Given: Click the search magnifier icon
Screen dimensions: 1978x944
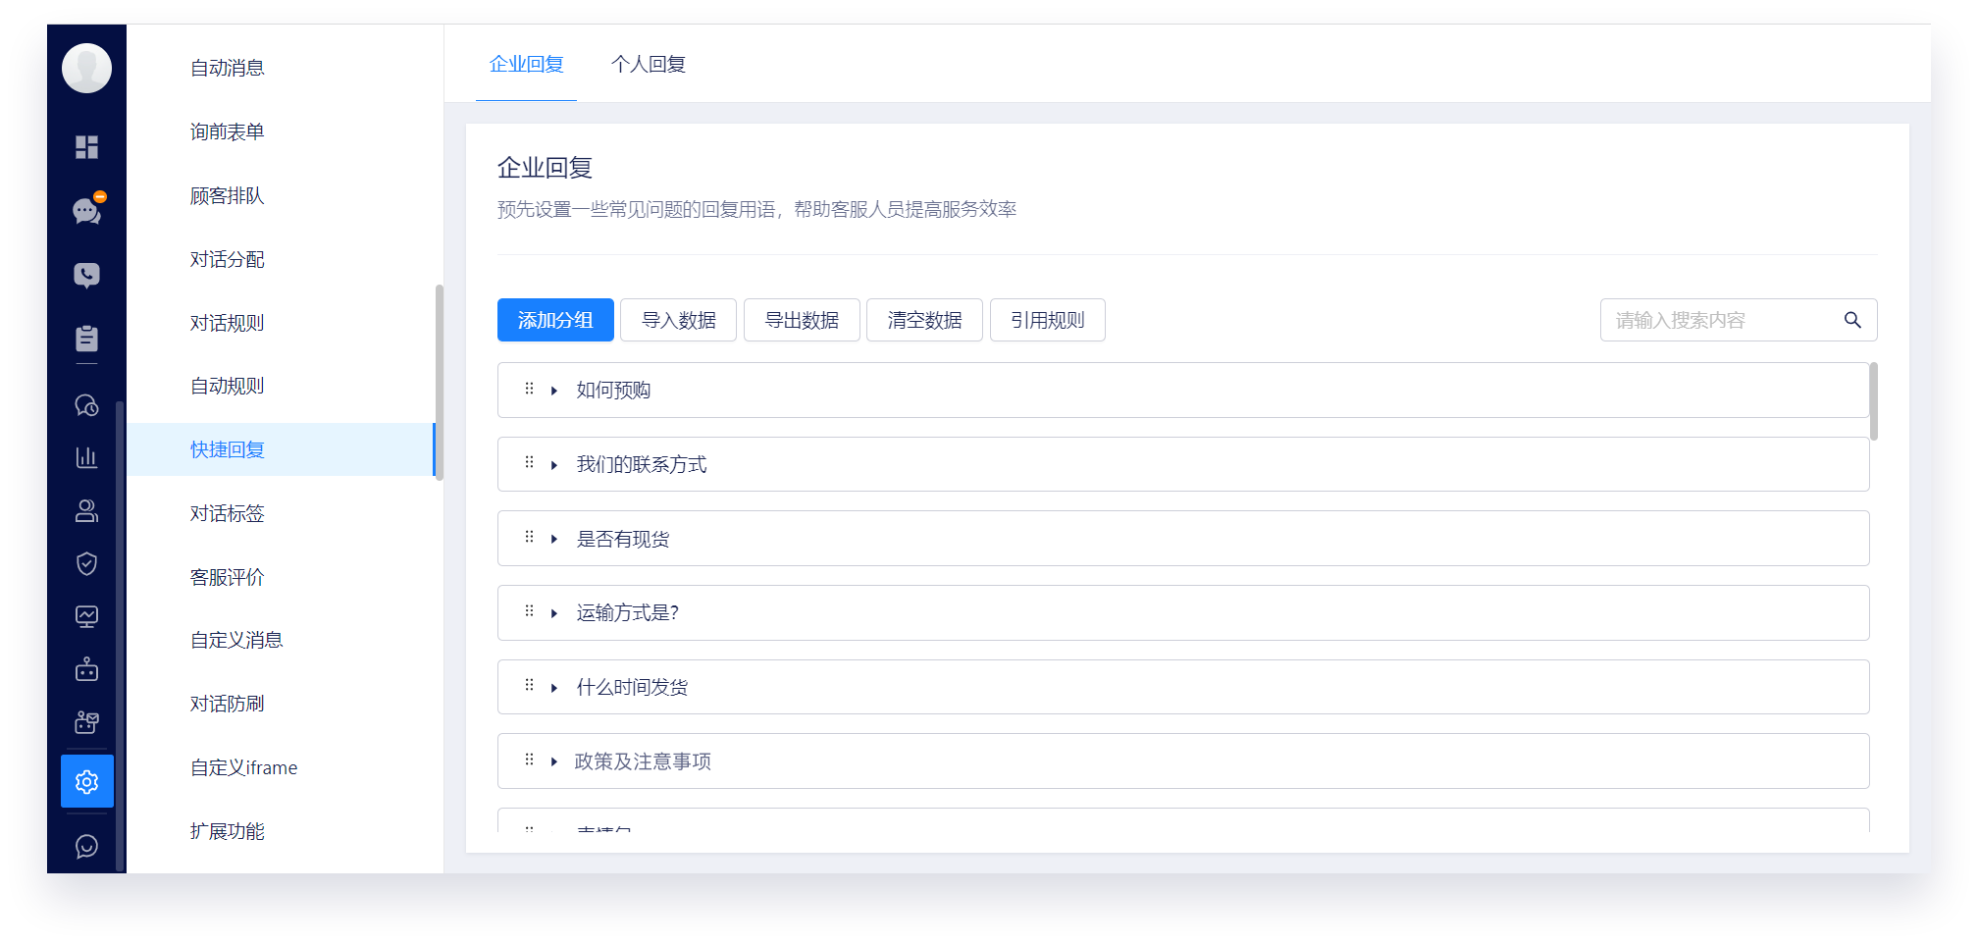Looking at the screenshot, I should click(1851, 320).
